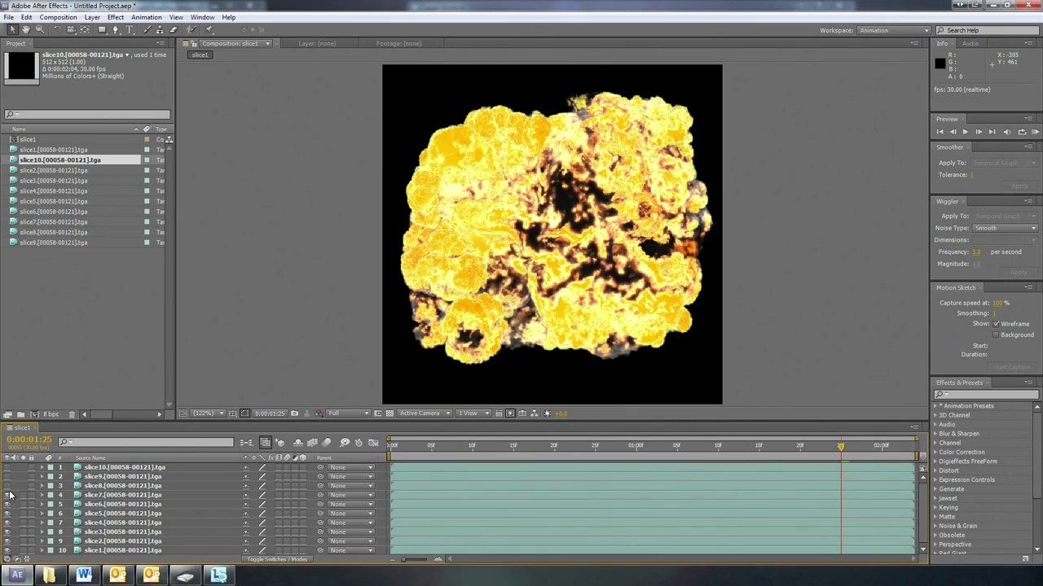
Task: Show layer slice9 by enabling its eye switch
Action: [7, 476]
